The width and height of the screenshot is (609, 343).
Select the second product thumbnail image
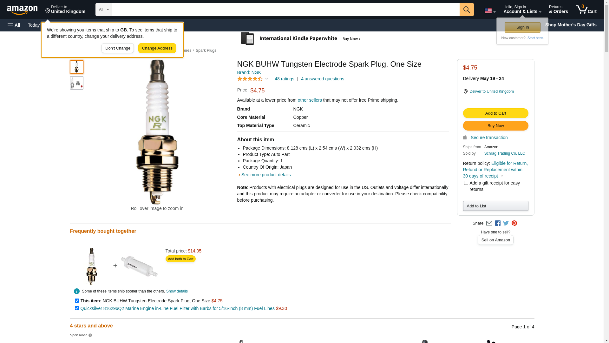[x=77, y=83]
